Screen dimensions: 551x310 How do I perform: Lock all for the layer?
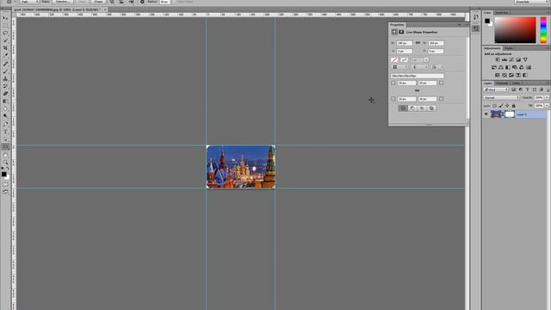(513, 106)
